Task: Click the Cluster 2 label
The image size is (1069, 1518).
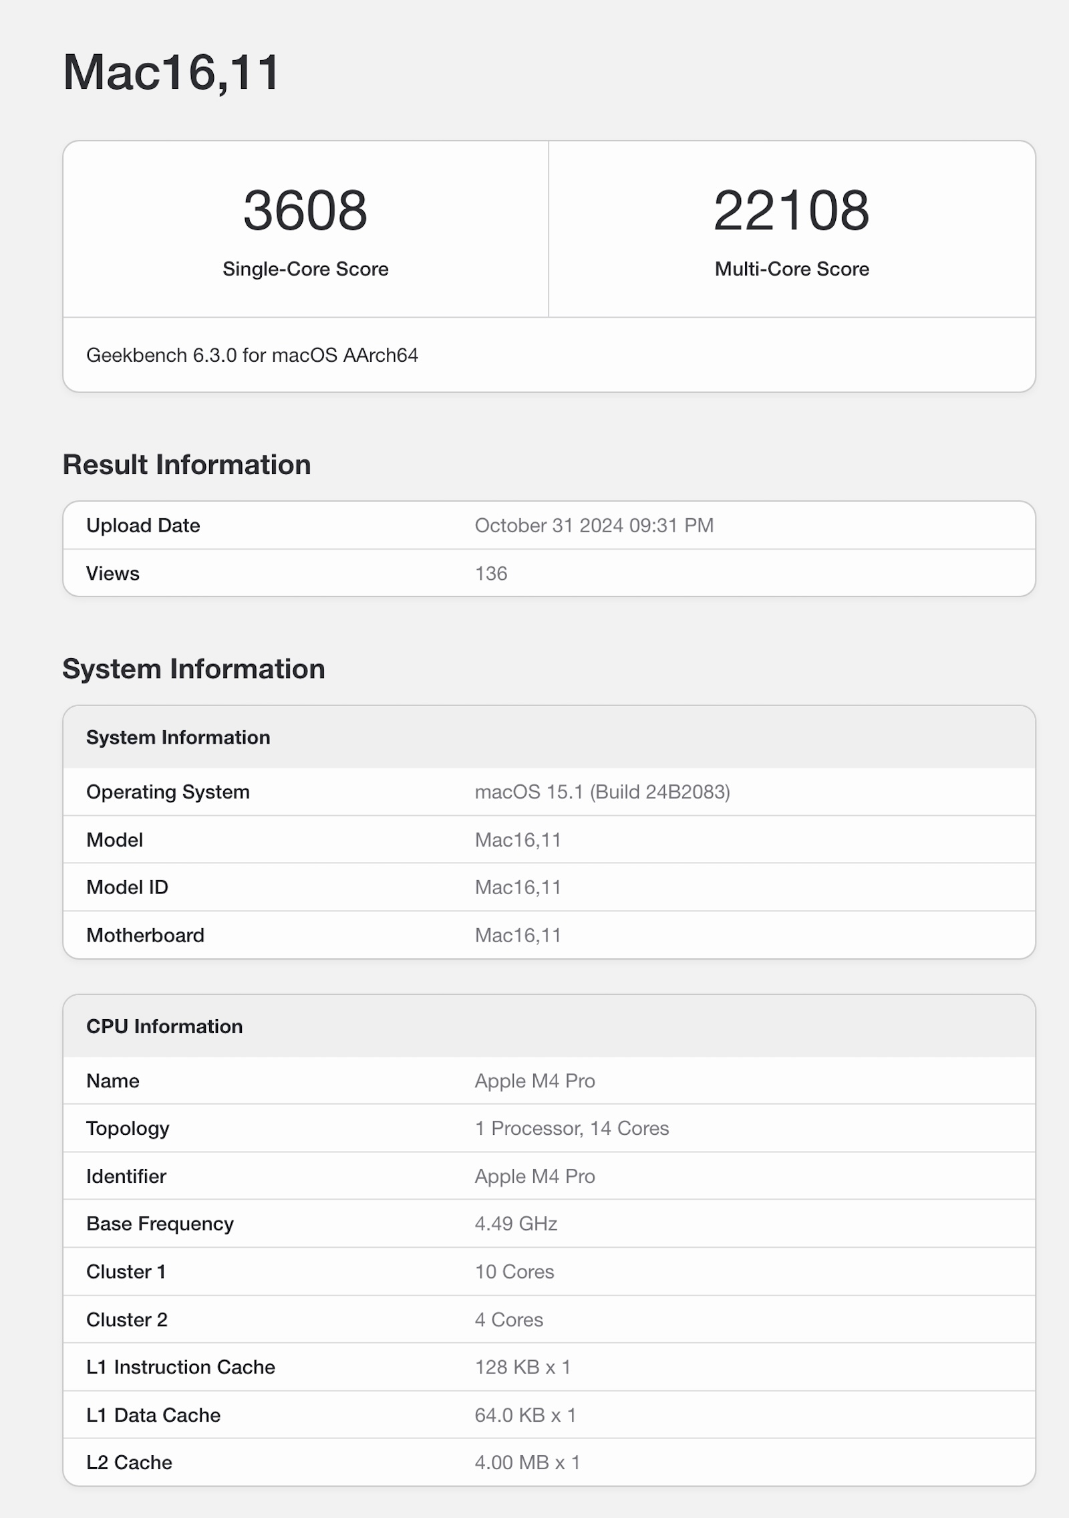Action: [x=127, y=1320]
